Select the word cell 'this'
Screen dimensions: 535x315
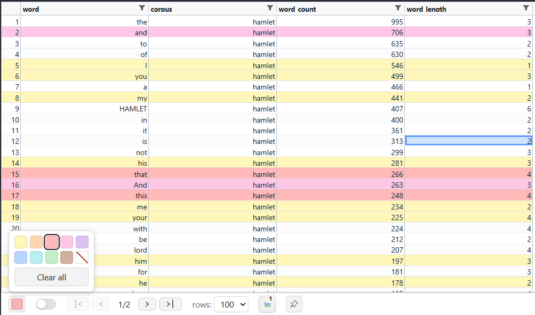click(85, 196)
